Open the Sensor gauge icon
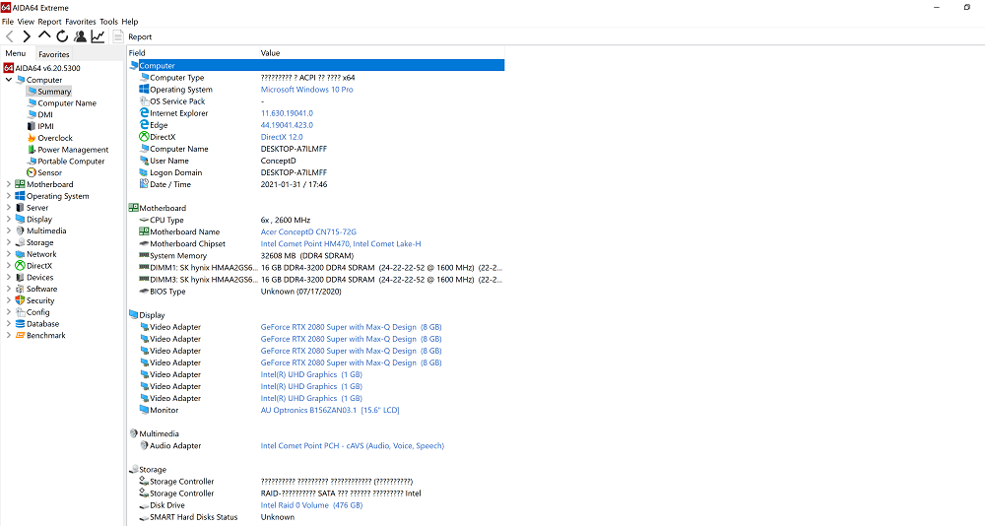 [x=32, y=172]
